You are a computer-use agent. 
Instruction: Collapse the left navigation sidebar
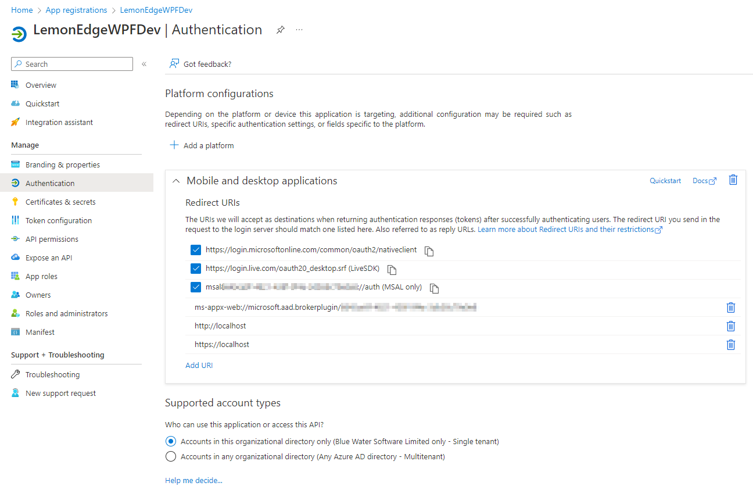tap(144, 64)
